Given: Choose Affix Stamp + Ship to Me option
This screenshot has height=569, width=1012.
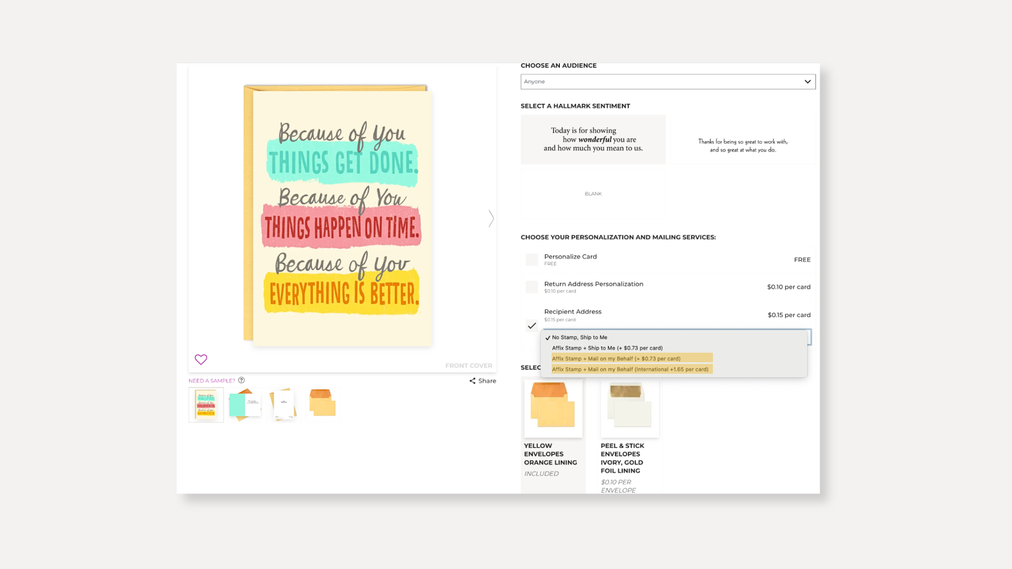Looking at the screenshot, I should [607, 348].
